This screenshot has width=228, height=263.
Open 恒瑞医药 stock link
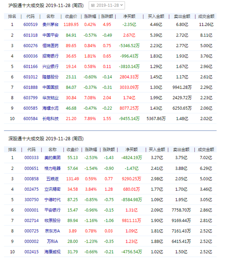51,46
